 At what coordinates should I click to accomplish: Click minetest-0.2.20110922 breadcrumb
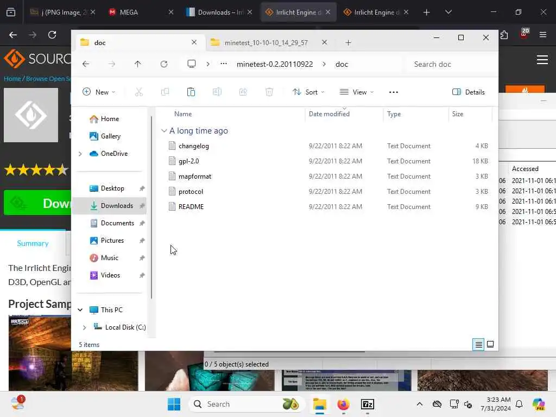pos(274,64)
